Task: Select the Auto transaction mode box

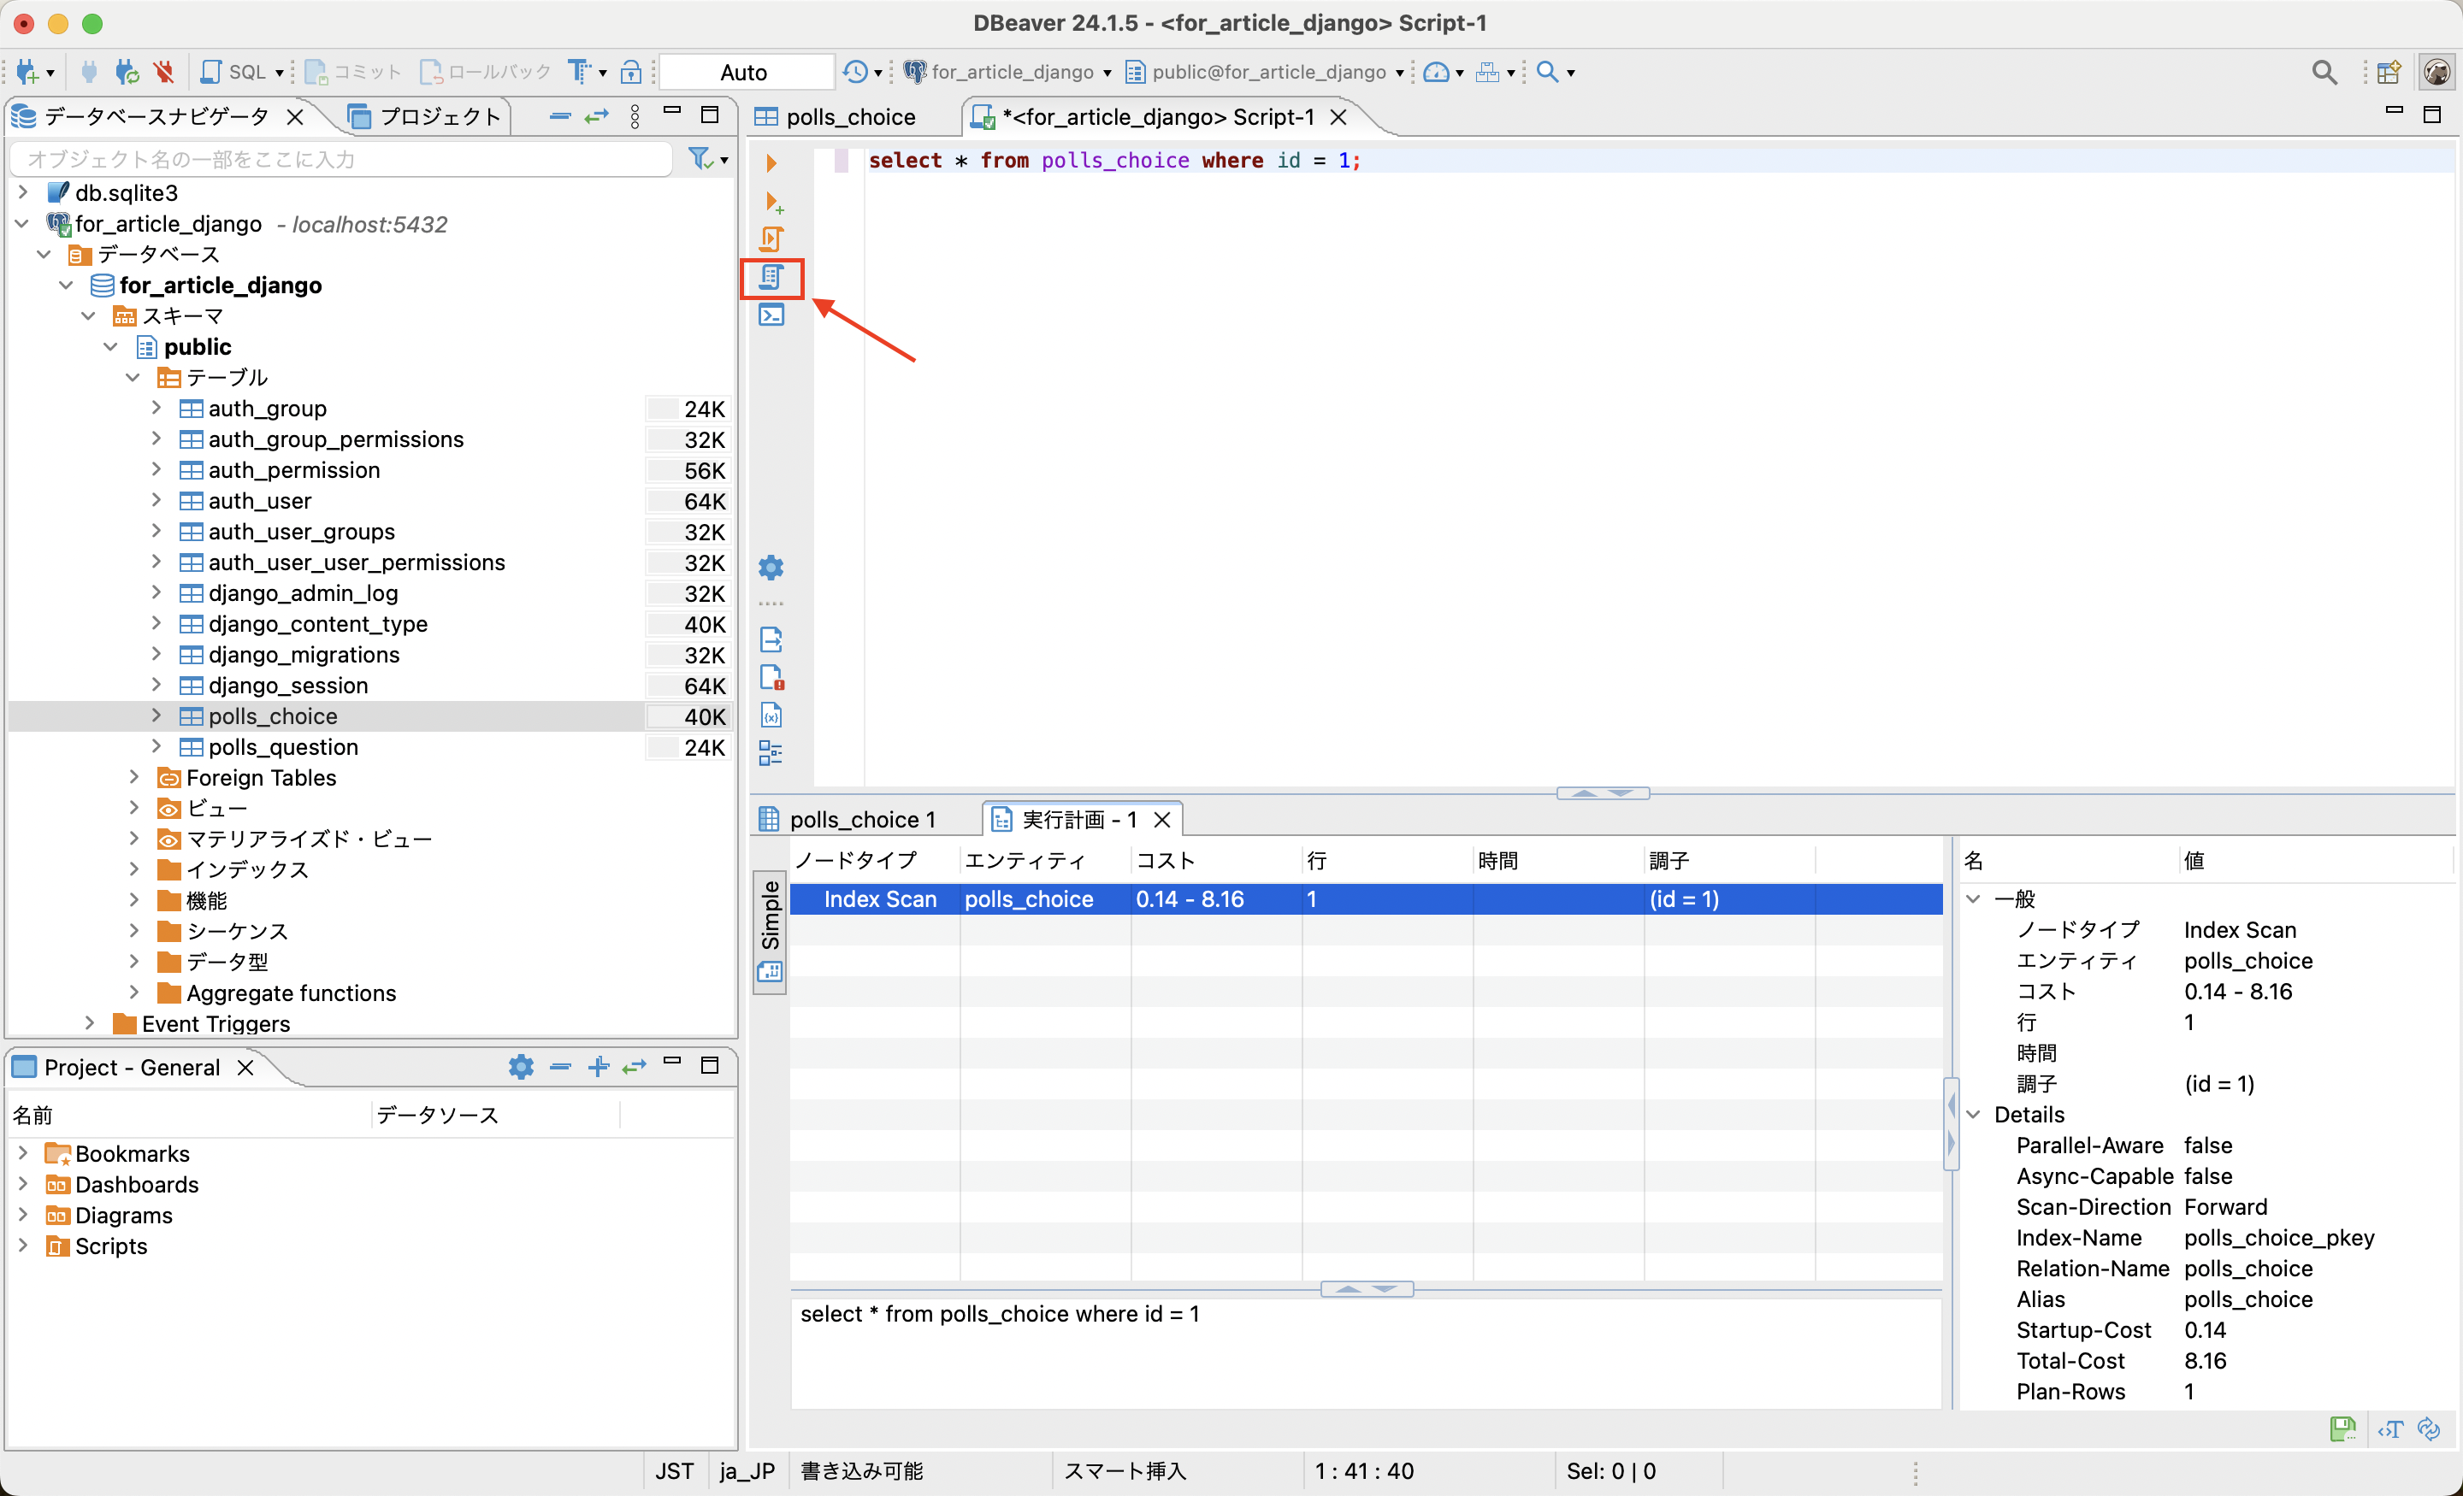Action: click(x=745, y=72)
